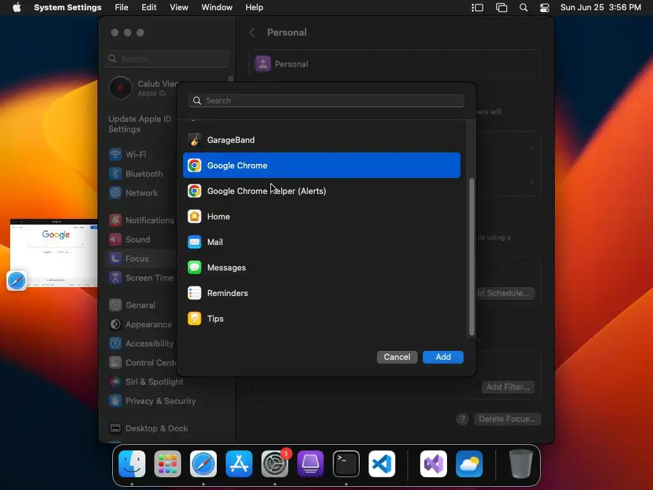
Task: Select the GarageBand app icon
Action: [194, 140]
